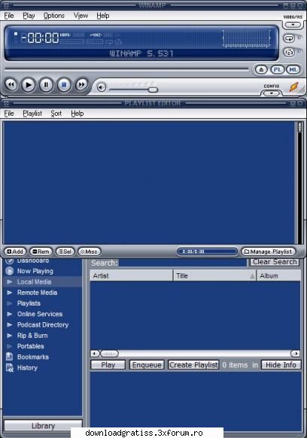This screenshot has width=307, height=438.
Task: Open the Sort menu
Action: click(56, 114)
